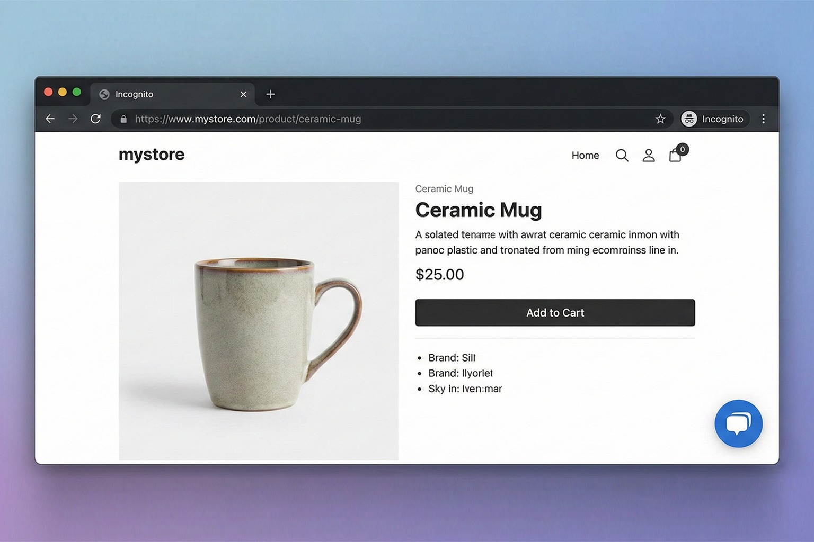Click the back navigation arrow
Image resolution: width=814 pixels, height=542 pixels.
50,119
